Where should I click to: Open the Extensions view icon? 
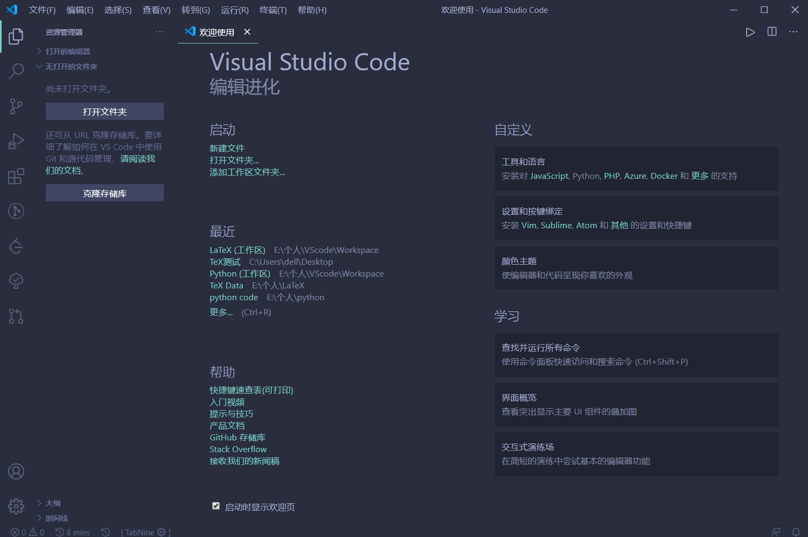(16, 176)
